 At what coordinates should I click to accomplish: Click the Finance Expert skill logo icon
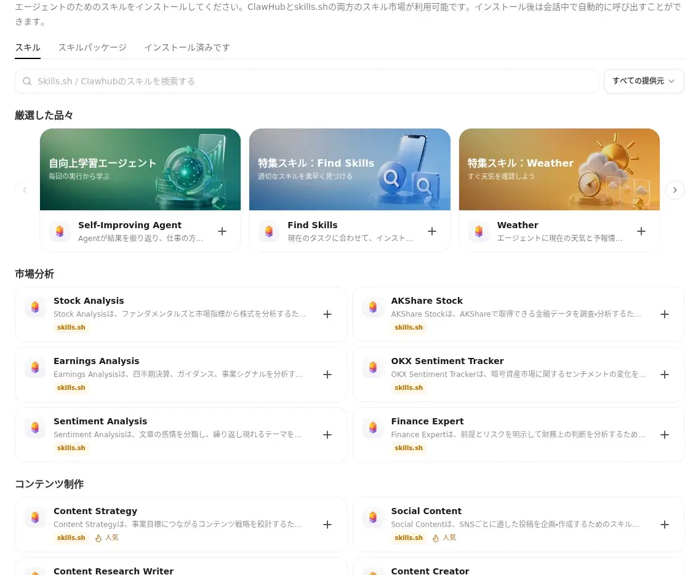click(x=372, y=428)
